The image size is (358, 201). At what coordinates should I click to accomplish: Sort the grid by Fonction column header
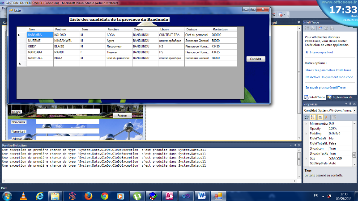(119, 29)
